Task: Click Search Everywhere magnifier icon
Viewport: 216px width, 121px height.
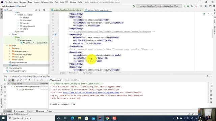Action: point(214,6)
